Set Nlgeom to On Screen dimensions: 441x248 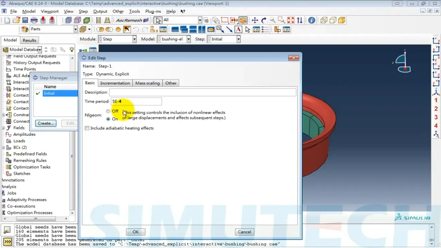tap(108, 119)
